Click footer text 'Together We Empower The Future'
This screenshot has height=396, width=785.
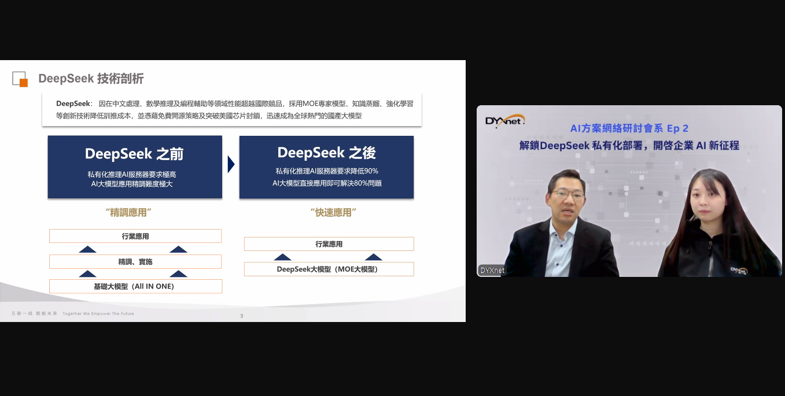pyautogui.click(x=98, y=313)
